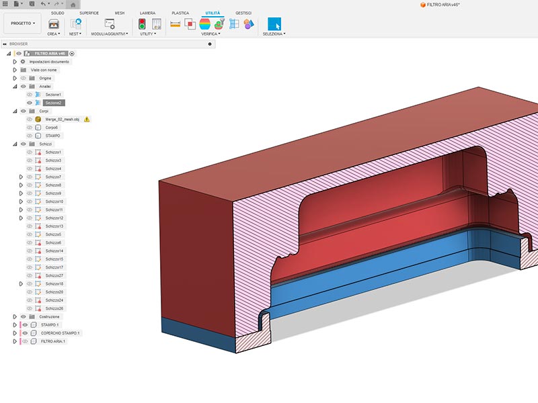The width and height of the screenshot is (538, 403).
Task: Show the FILTRO ARIA:1 component
Action: tap(25, 341)
